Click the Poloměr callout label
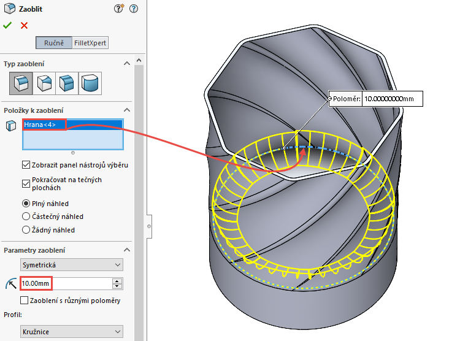460x341 pixels. coord(347,99)
